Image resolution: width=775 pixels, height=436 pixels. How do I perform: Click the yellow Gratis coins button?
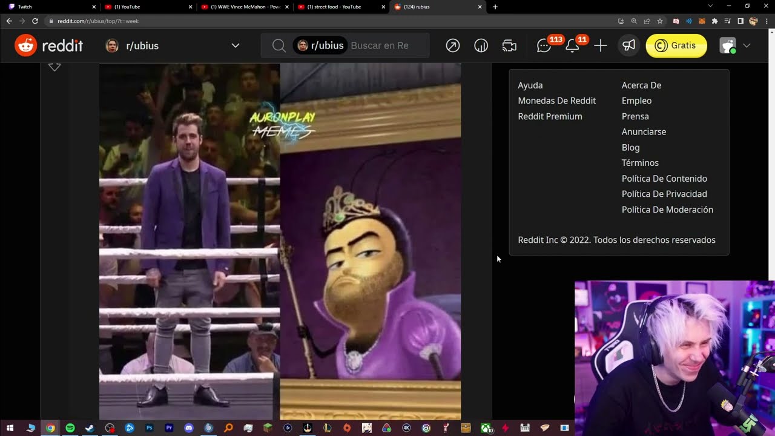tap(676, 45)
